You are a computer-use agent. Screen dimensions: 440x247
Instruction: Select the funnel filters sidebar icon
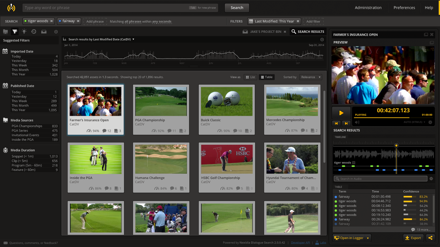pyautogui.click(x=15, y=32)
